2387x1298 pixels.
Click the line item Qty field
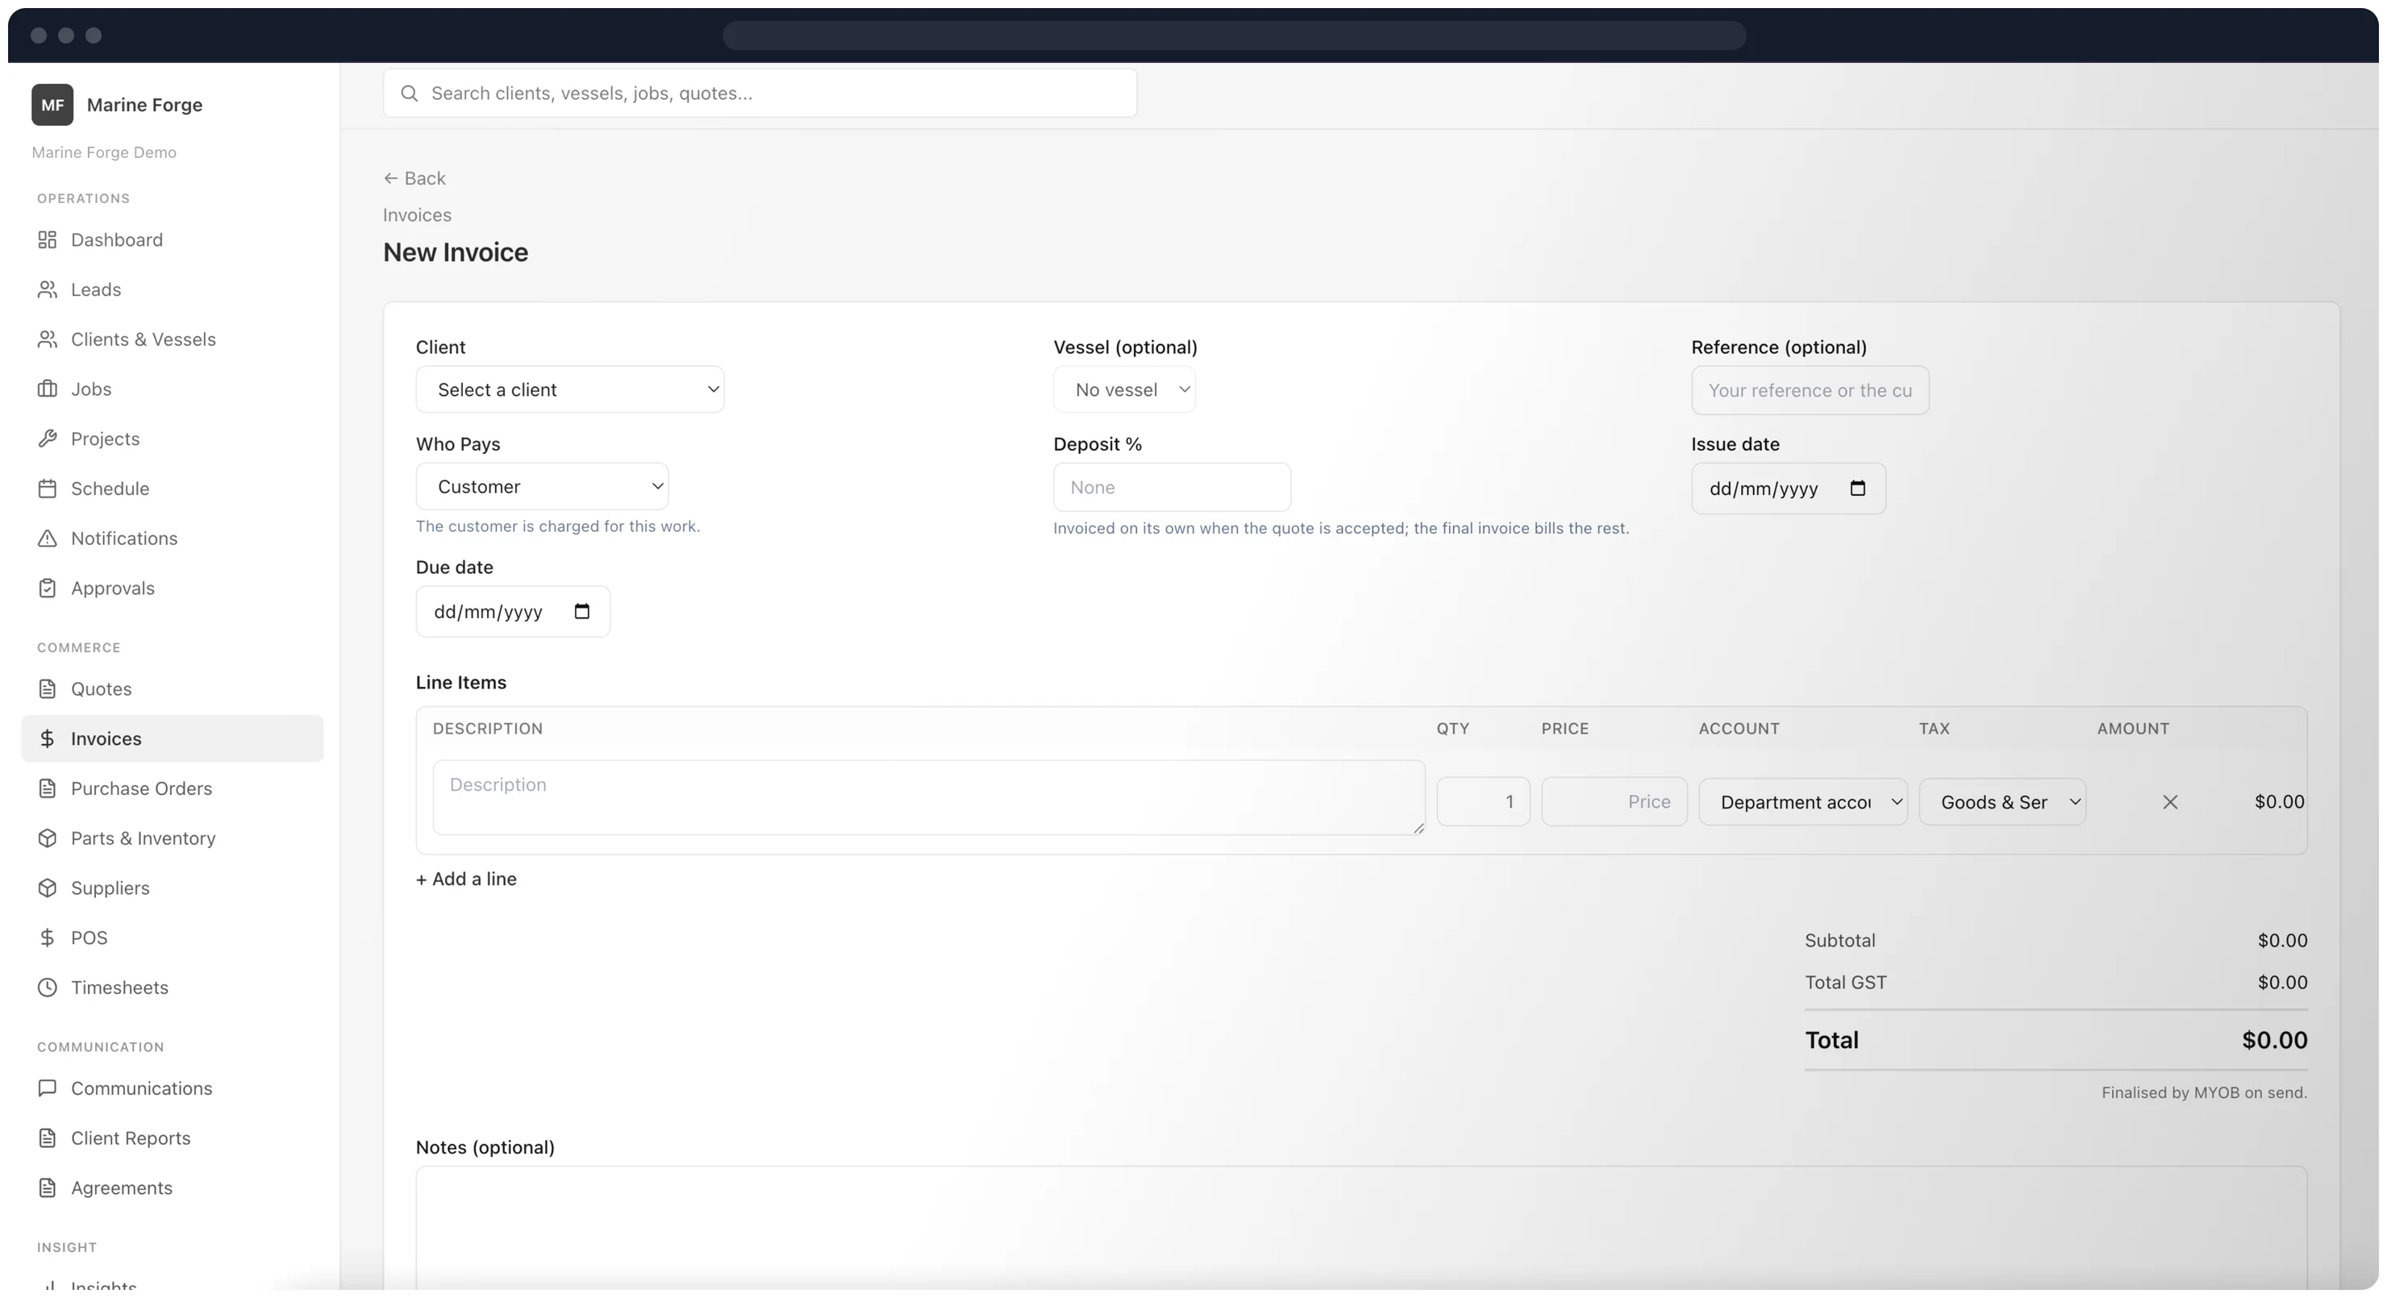point(1483,802)
